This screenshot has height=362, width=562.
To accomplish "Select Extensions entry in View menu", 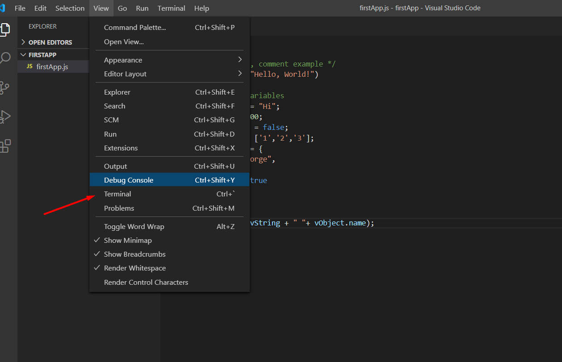I will tap(169, 148).
